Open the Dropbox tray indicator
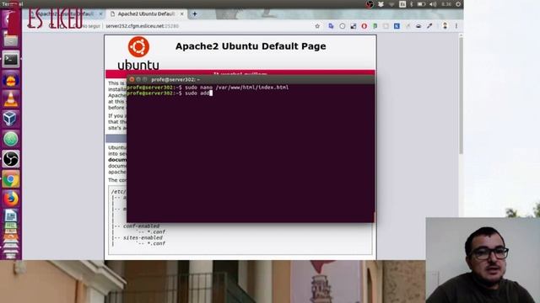The height and width of the screenshot is (303, 540). [381, 4]
